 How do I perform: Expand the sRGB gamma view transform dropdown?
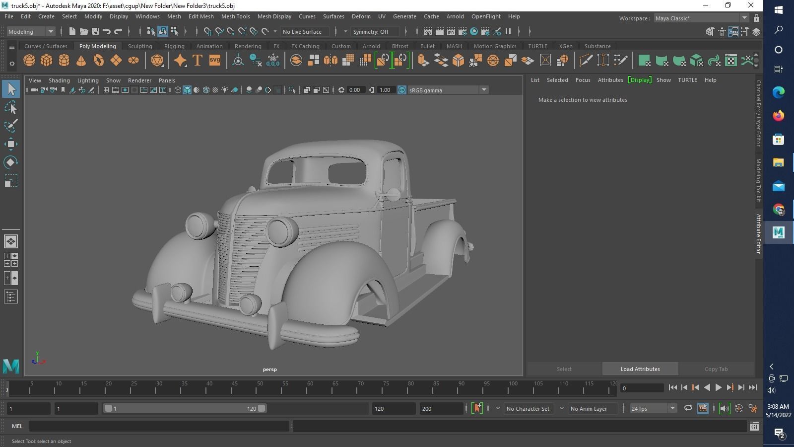(483, 90)
